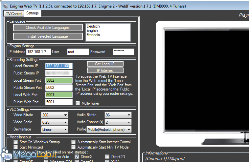
Task: Click the Local Web Port field
Action: coord(59,95)
